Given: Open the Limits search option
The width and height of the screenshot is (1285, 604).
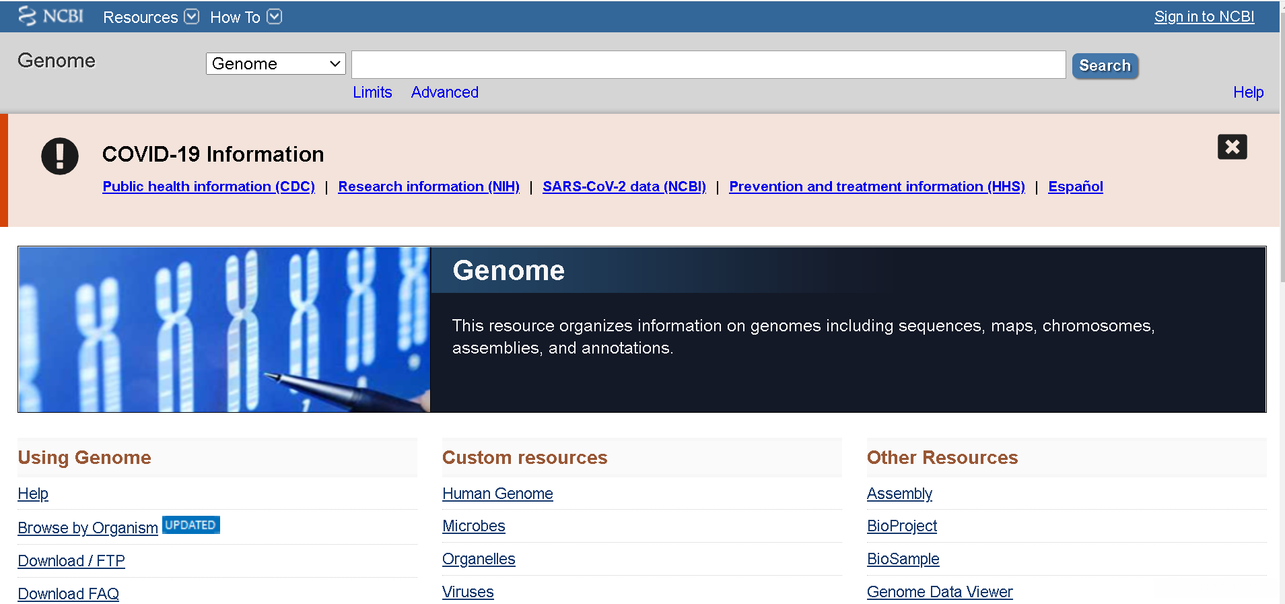Looking at the screenshot, I should (x=372, y=92).
